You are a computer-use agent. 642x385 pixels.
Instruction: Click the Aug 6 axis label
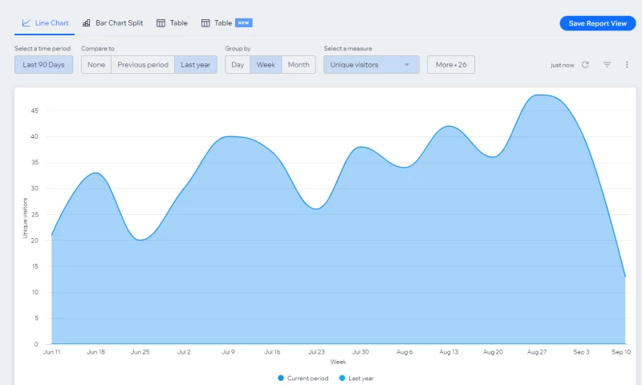(x=404, y=352)
